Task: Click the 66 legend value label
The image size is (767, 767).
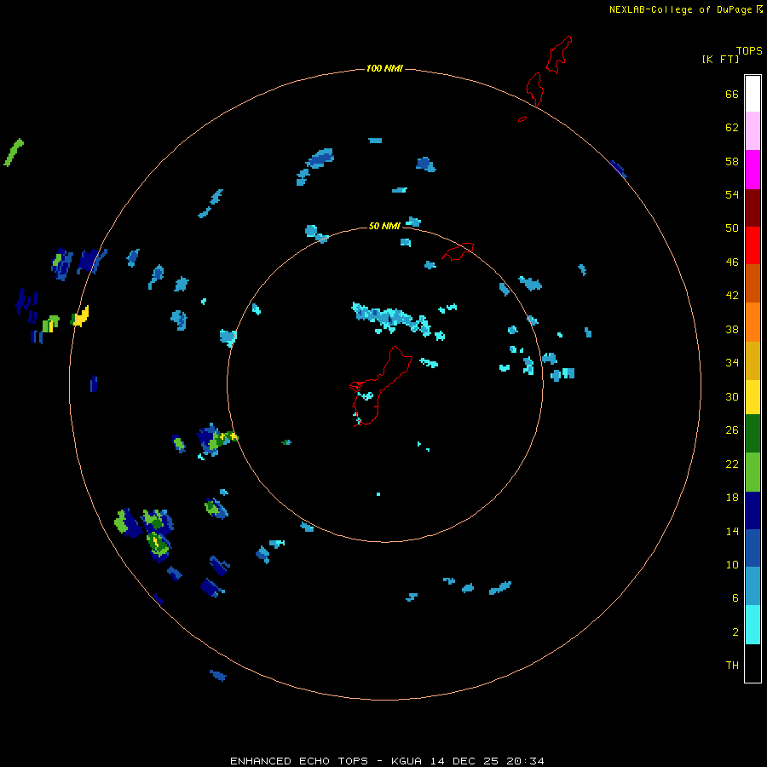Action: (x=732, y=95)
